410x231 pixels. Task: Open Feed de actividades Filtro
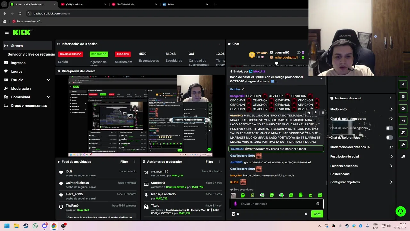point(124,162)
